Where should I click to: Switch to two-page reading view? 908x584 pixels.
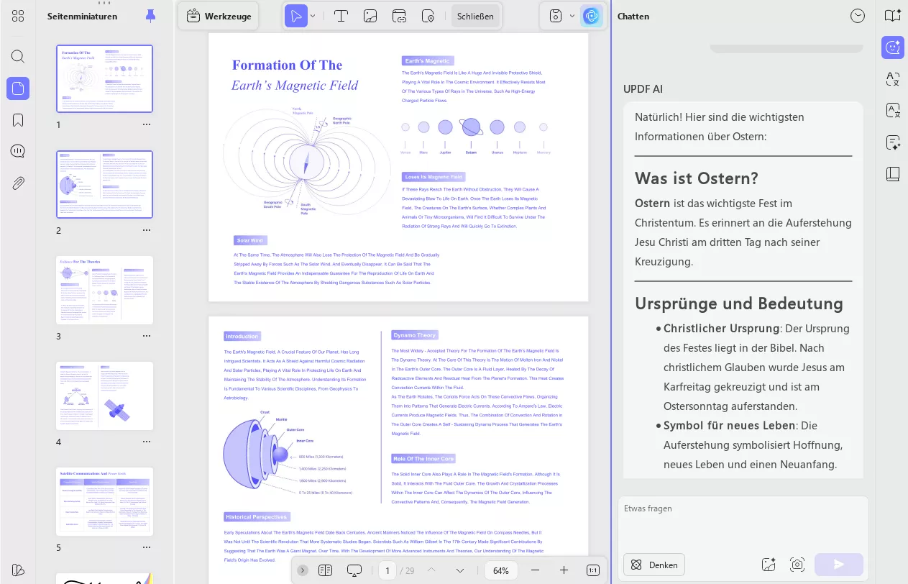[x=325, y=570]
